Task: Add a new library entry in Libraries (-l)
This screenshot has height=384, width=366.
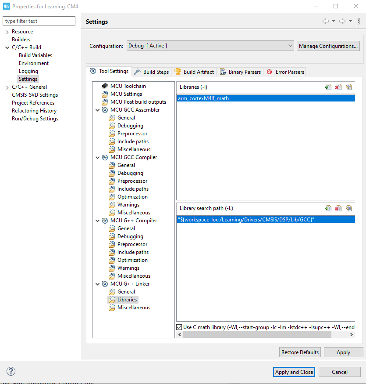Action: coord(328,87)
